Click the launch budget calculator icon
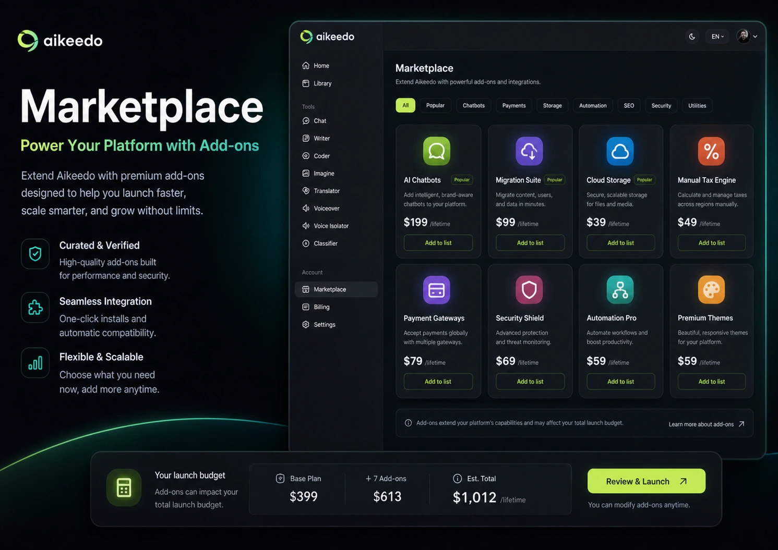 [x=124, y=488]
